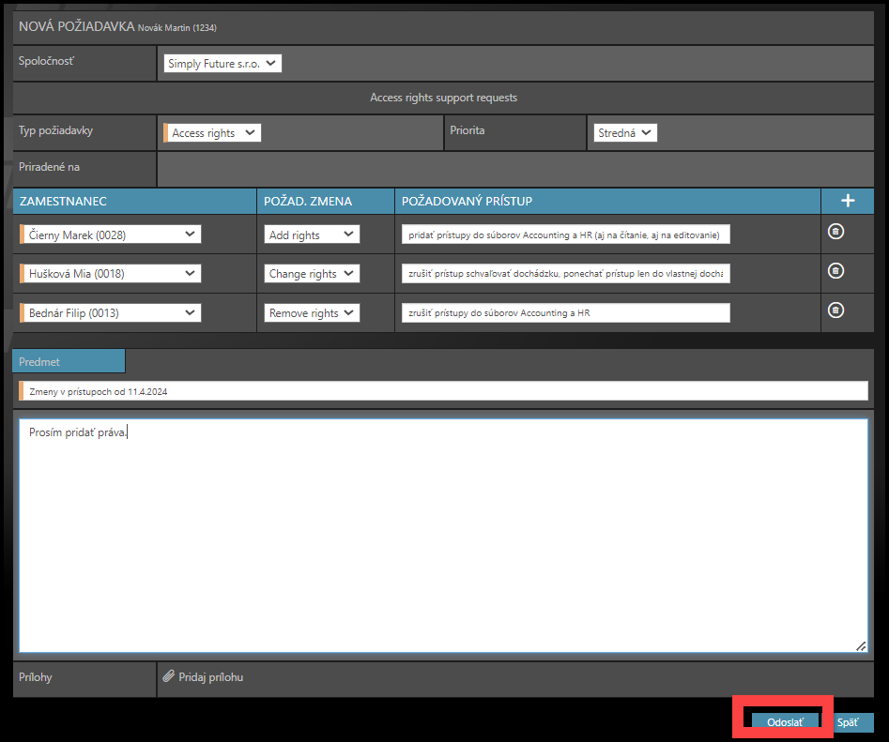Change the Hušková Mia (0018) employee selection
Image resolution: width=889 pixels, height=742 pixels.
[111, 274]
